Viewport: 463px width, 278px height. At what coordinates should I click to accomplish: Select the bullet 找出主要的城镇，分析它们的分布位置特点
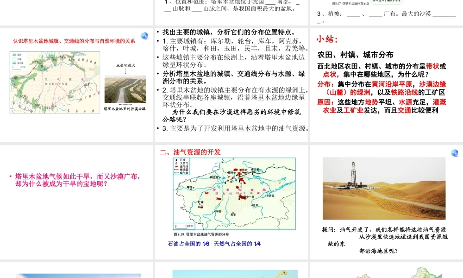tap(229, 32)
